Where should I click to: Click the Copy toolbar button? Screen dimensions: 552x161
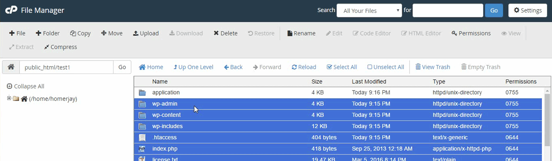[x=80, y=33]
